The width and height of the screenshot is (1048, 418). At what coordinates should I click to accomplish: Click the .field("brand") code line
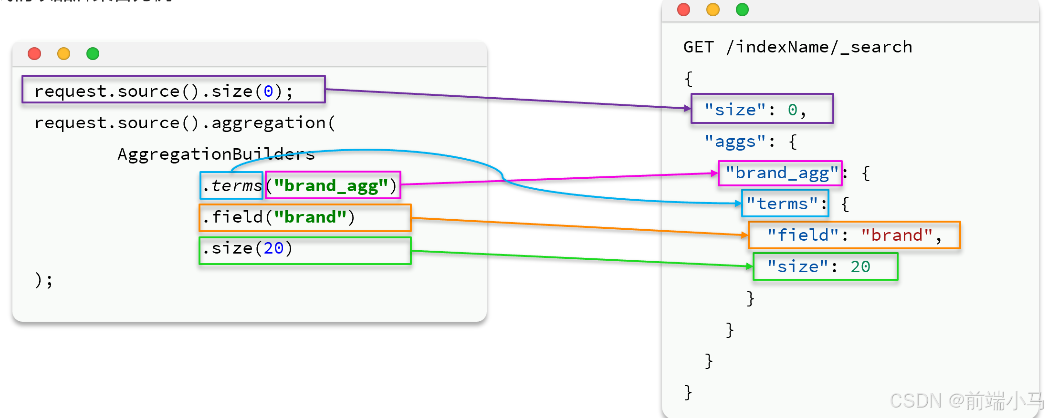pos(305,218)
